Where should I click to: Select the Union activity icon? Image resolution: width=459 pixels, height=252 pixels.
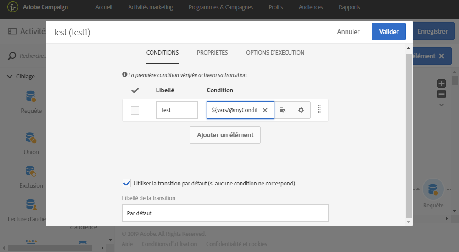[x=31, y=138]
